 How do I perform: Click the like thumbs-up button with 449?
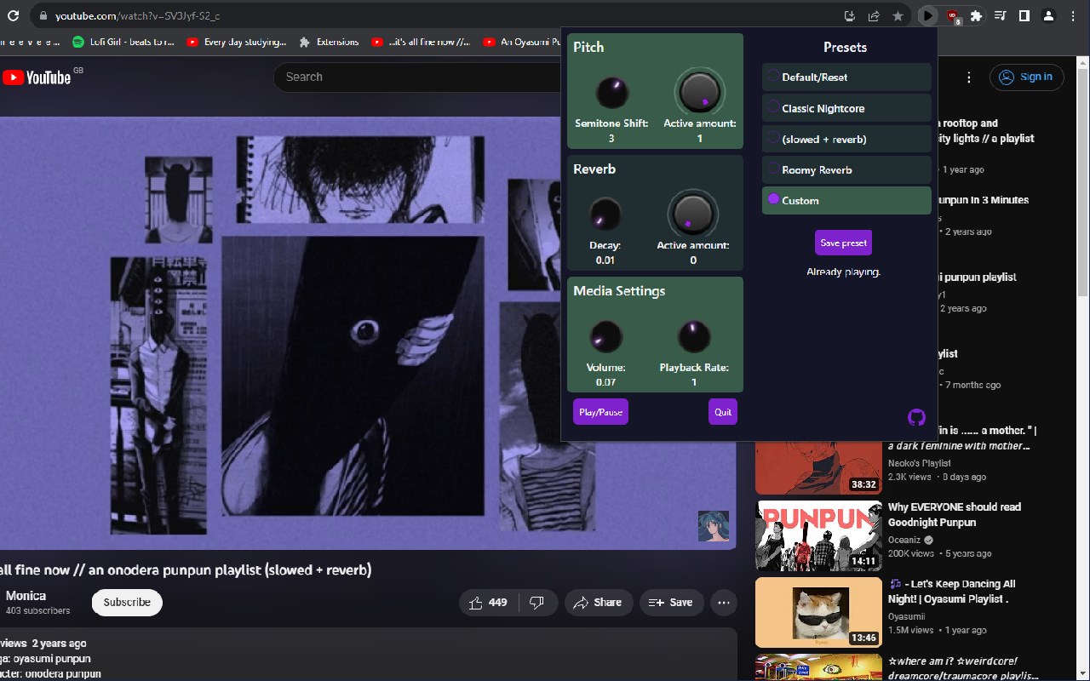488,602
